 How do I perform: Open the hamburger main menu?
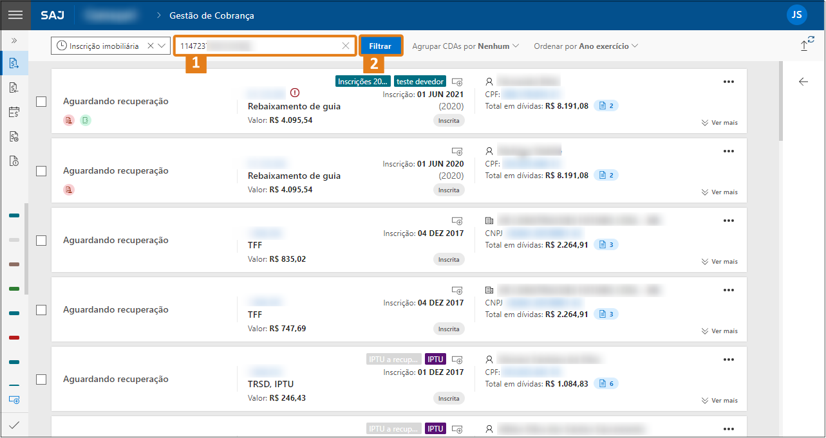point(15,15)
